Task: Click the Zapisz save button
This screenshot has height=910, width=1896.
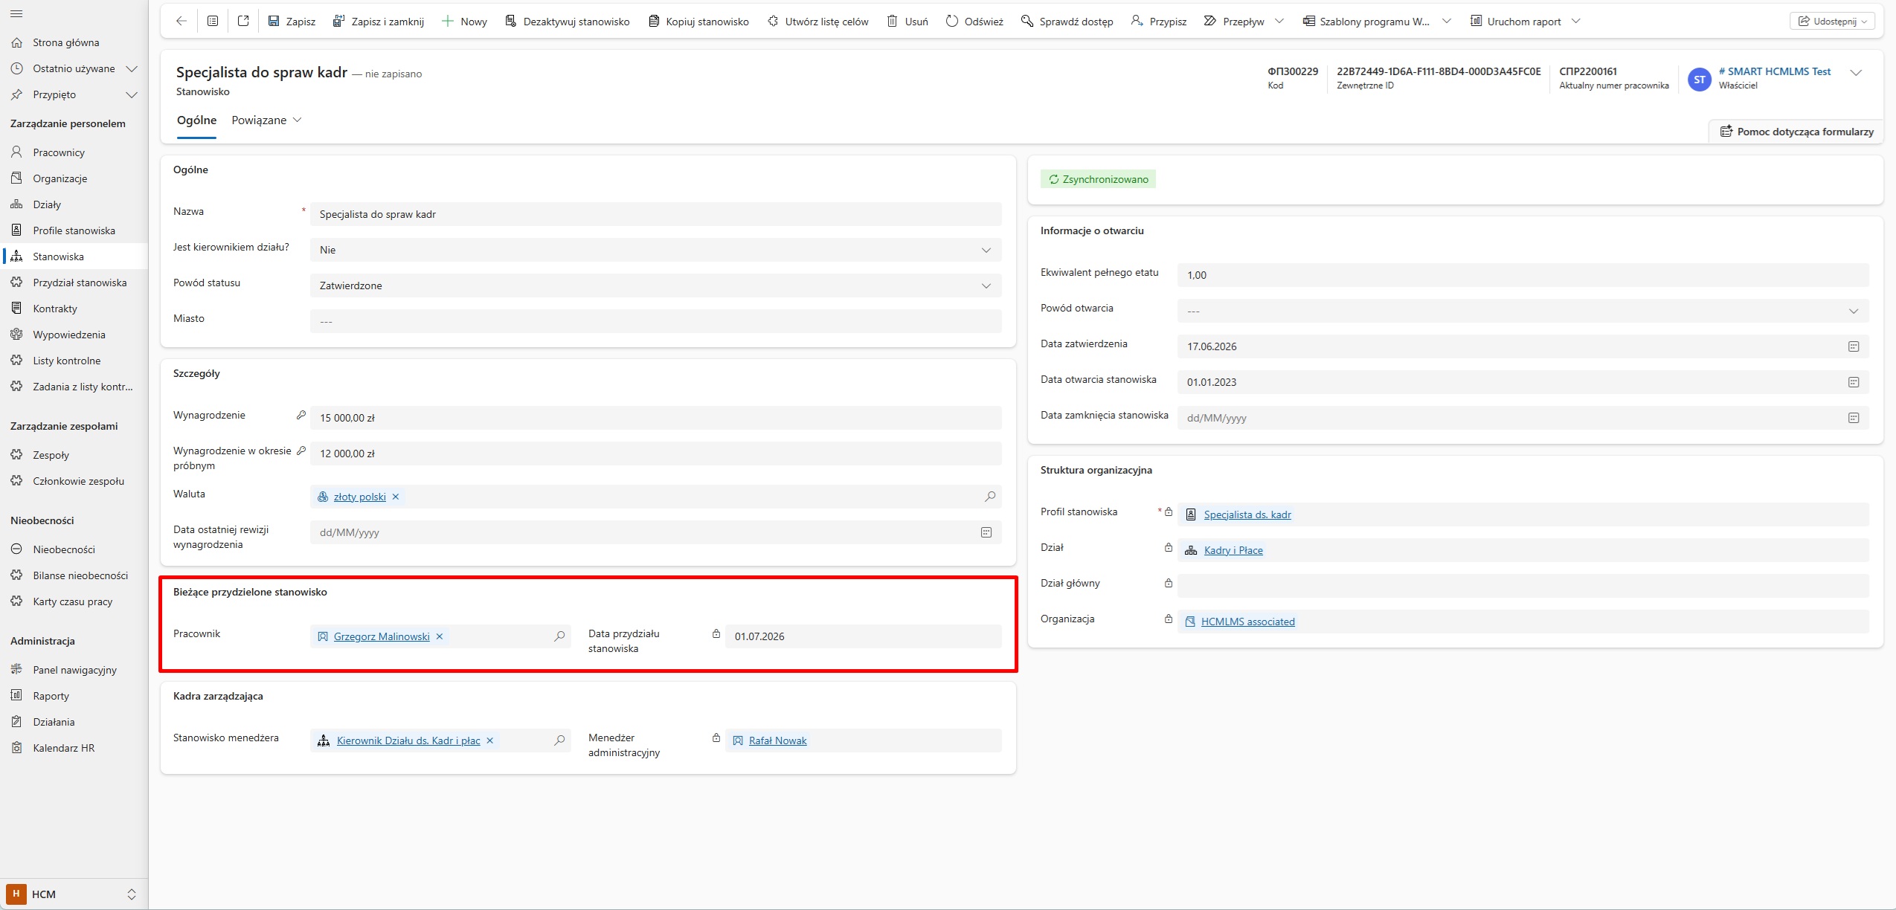Action: 292,22
